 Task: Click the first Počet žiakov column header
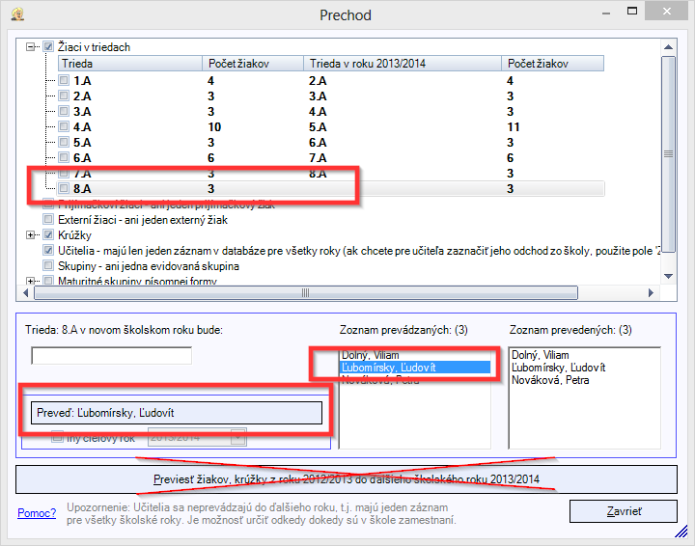click(x=253, y=64)
